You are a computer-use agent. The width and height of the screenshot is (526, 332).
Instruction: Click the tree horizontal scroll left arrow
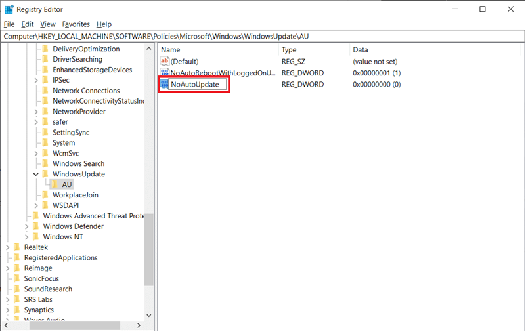(x=6, y=325)
